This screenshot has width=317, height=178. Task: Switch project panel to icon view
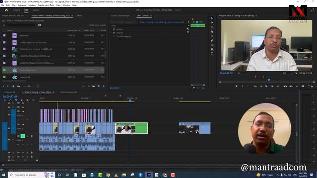coord(13,86)
